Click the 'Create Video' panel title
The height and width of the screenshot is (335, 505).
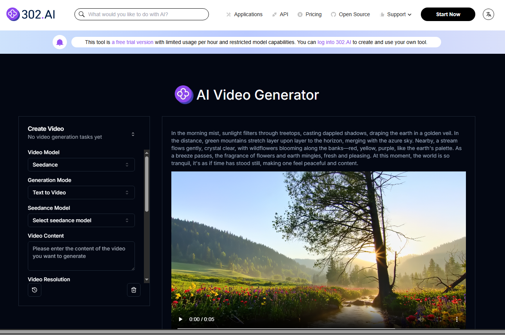click(x=46, y=129)
